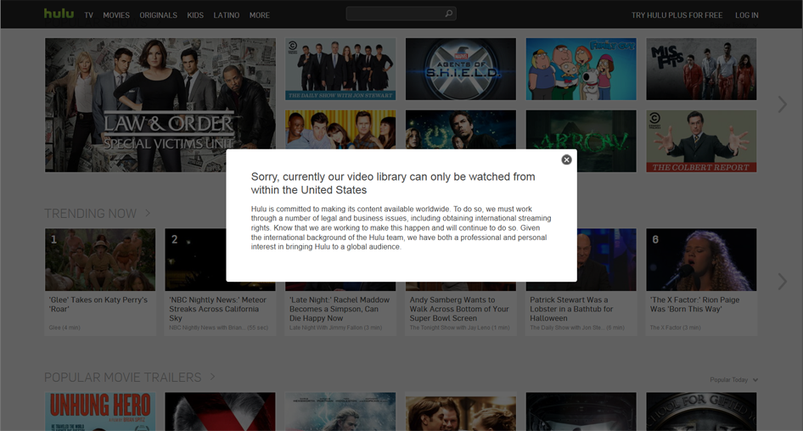Open the More menu
The width and height of the screenshot is (803, 431).
pos(260,15)
